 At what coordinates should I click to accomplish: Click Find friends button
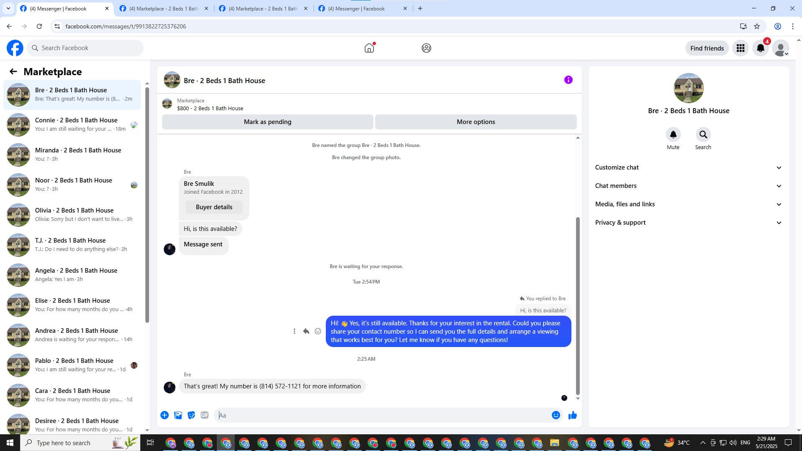[x=707, y=48]
